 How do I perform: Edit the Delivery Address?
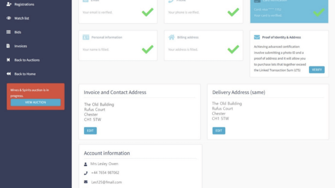[218, 131]
